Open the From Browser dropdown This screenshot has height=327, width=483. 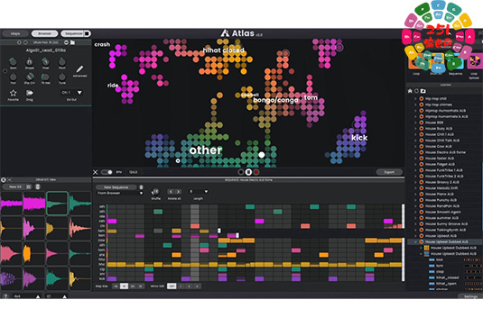(119, 193)
